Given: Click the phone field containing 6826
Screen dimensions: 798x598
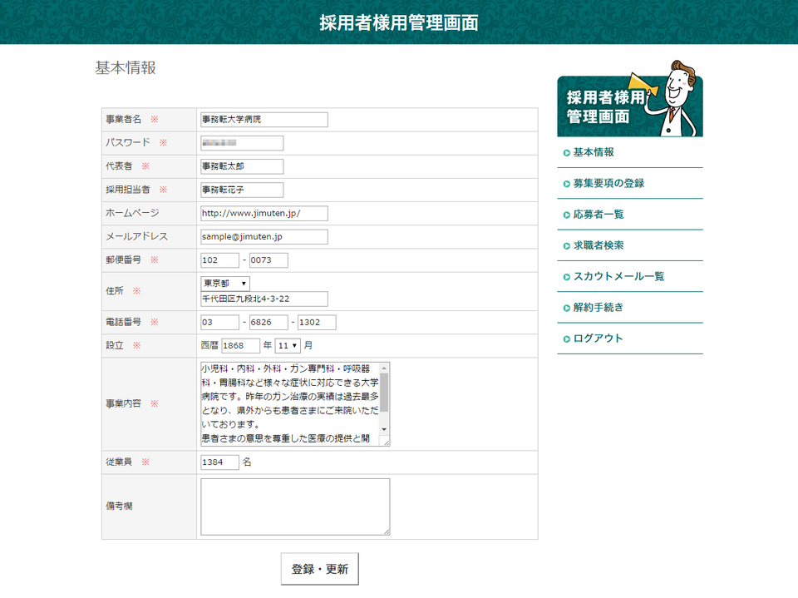Looking at the screenshot, I should [x=268, y=323].
